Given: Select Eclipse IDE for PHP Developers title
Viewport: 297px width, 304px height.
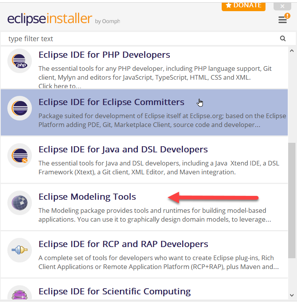Looking at the screenshot, I should [104, 55].
